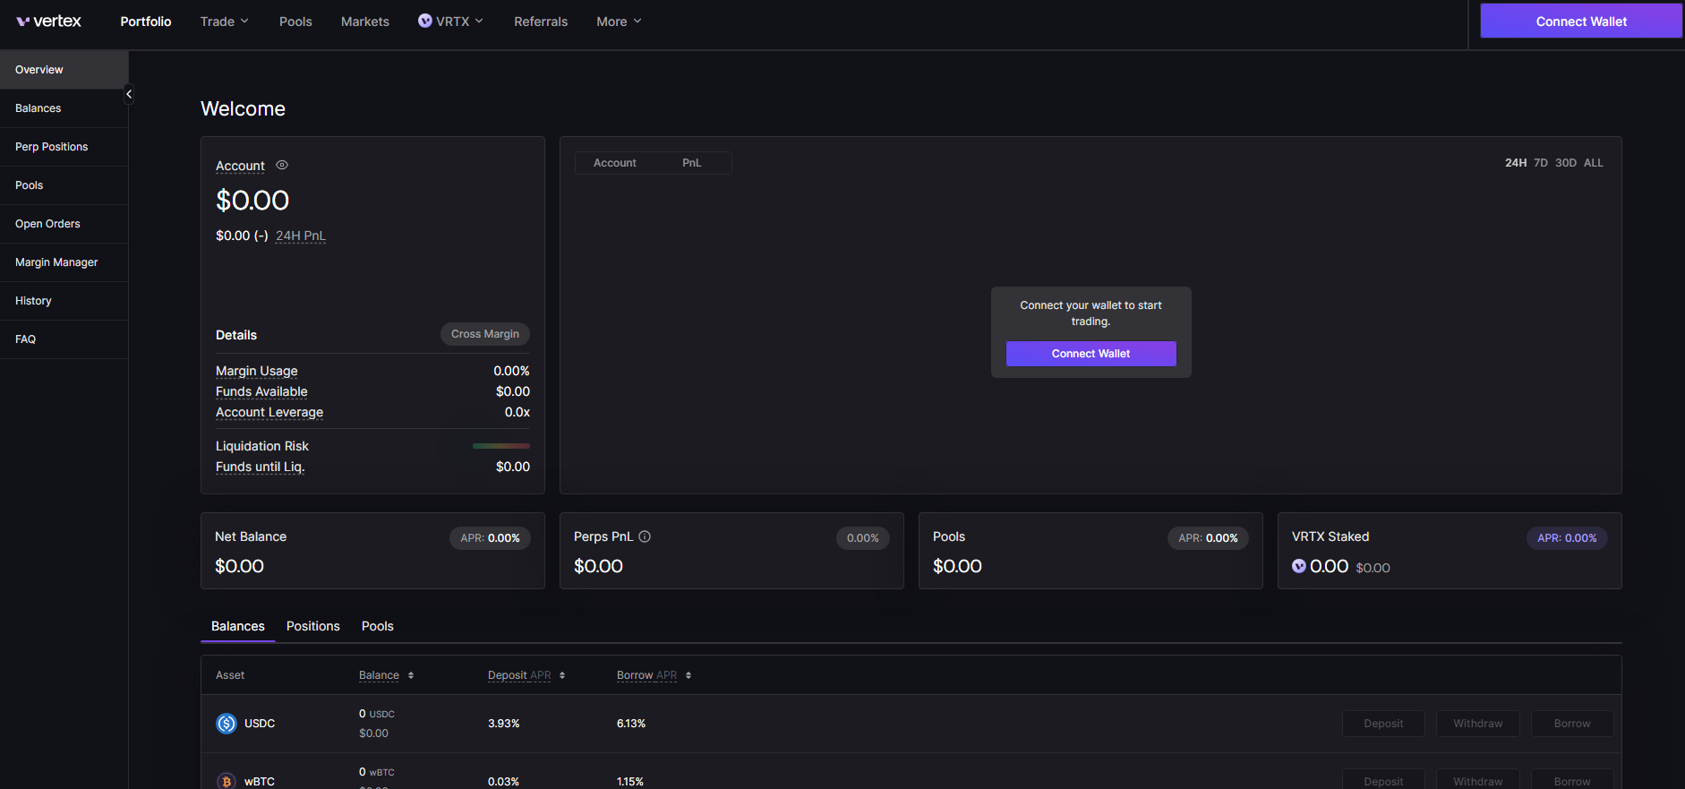Go to Pools in top navigation
This screenshot has width=1685, height=789.
tap(295, 21)
